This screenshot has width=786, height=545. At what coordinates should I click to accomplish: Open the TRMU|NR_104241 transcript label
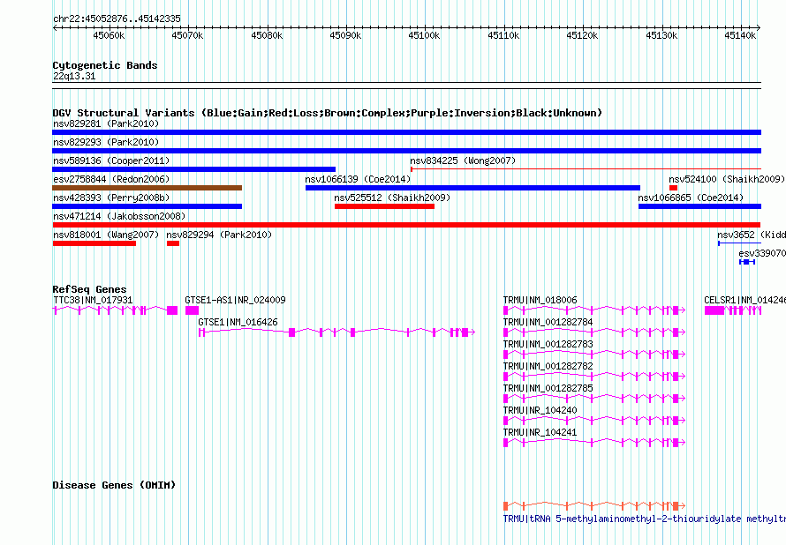[540, 432]
